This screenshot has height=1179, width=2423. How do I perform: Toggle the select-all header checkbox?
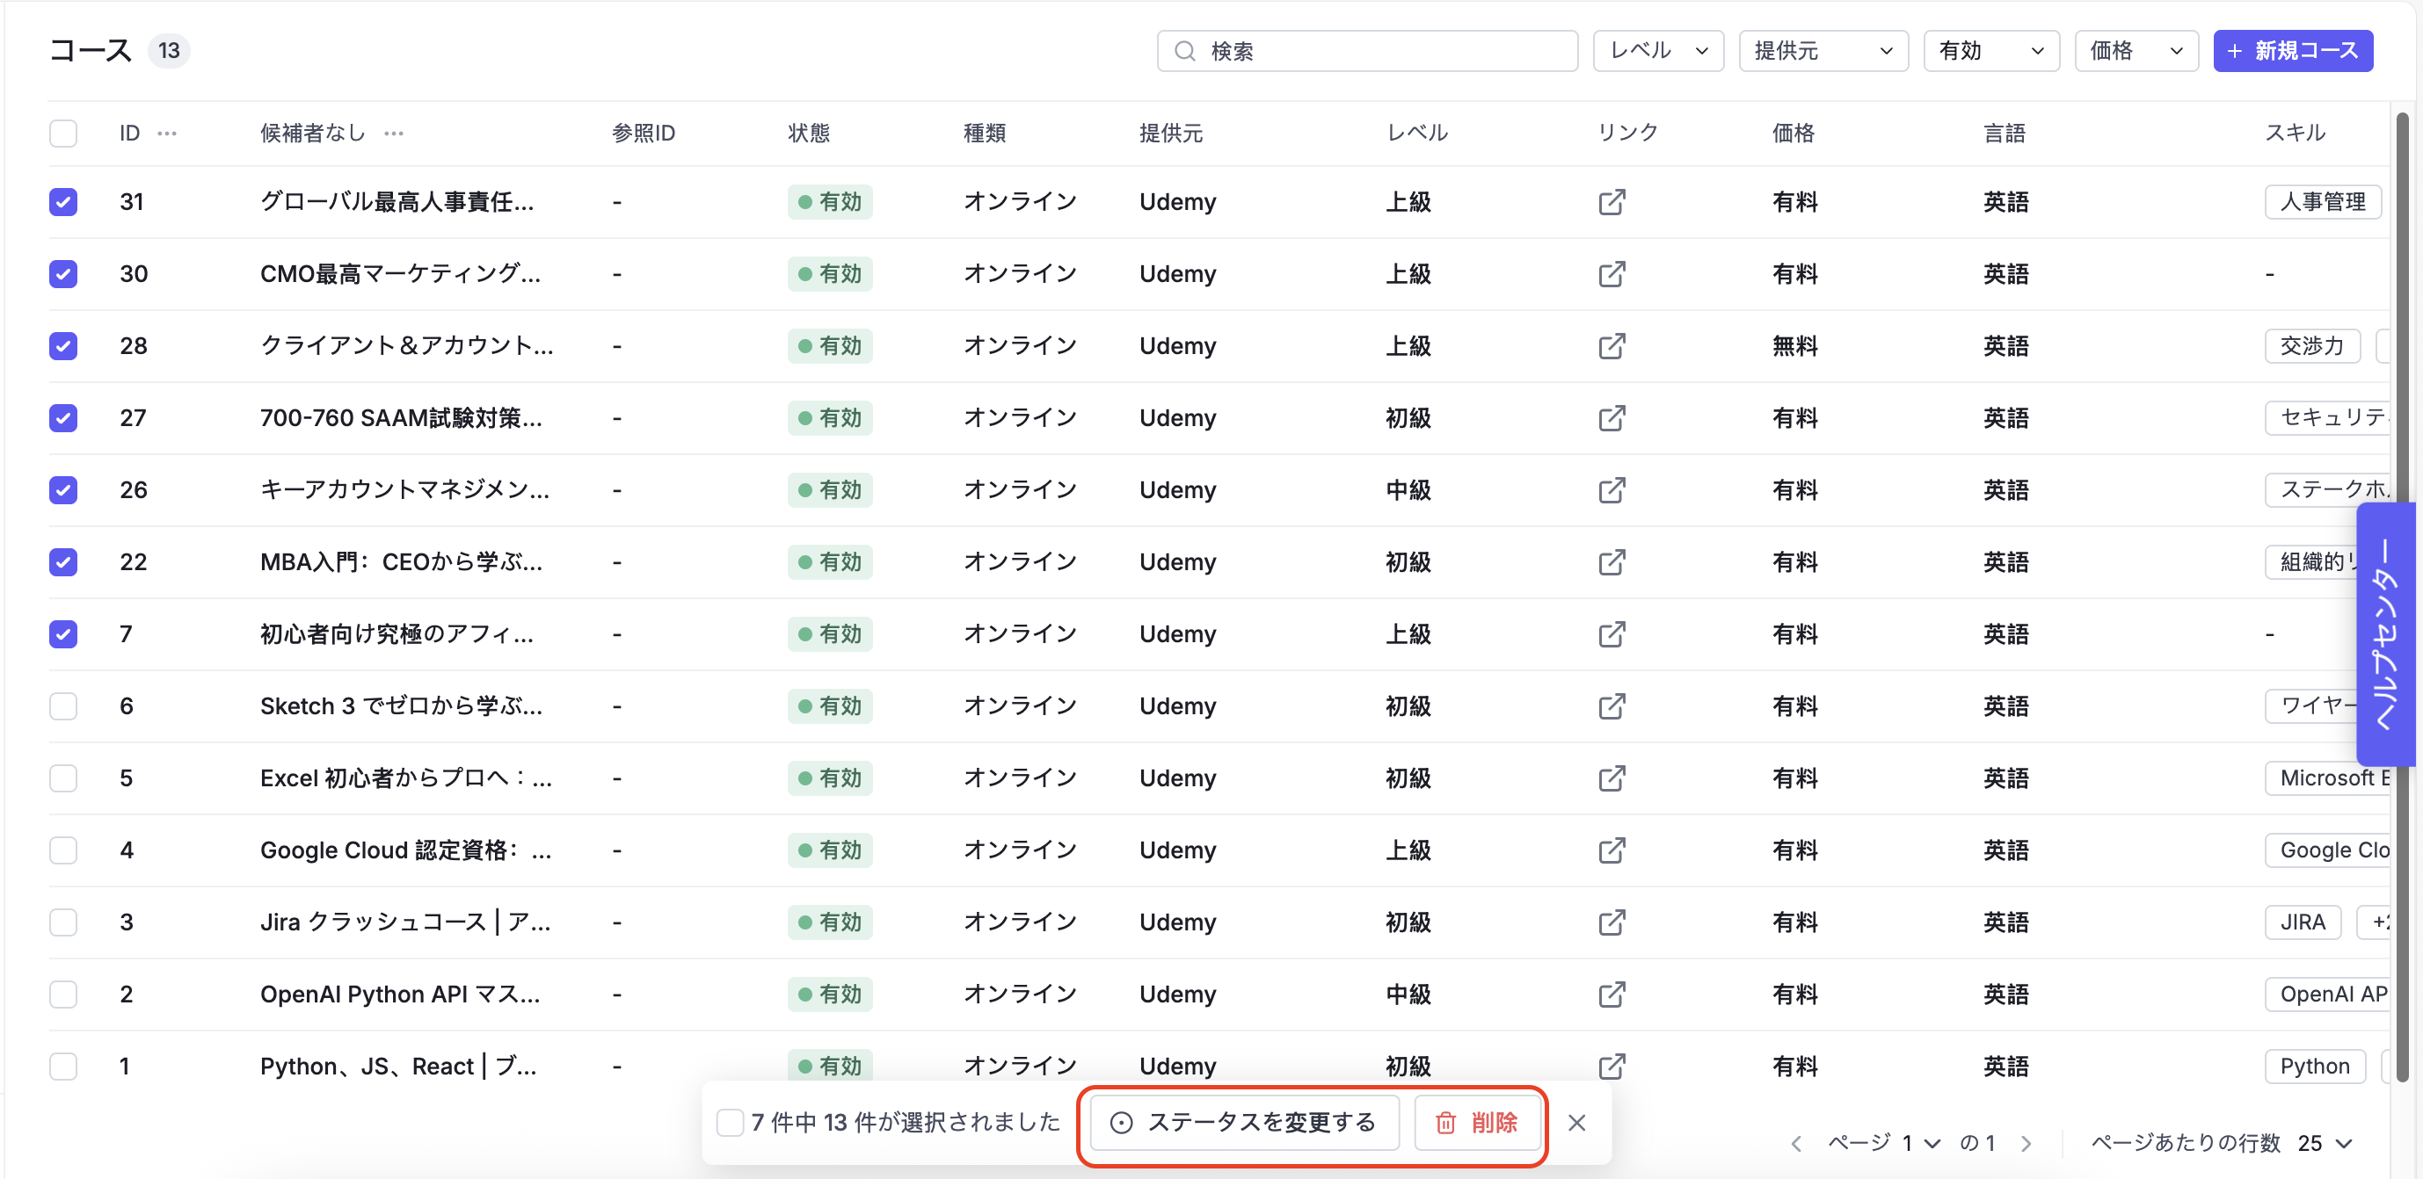pos(63,134)
